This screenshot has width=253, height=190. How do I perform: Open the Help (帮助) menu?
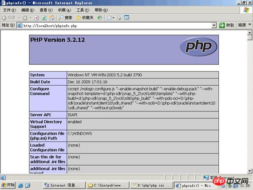pyautogui.click(x=101, y=10)
